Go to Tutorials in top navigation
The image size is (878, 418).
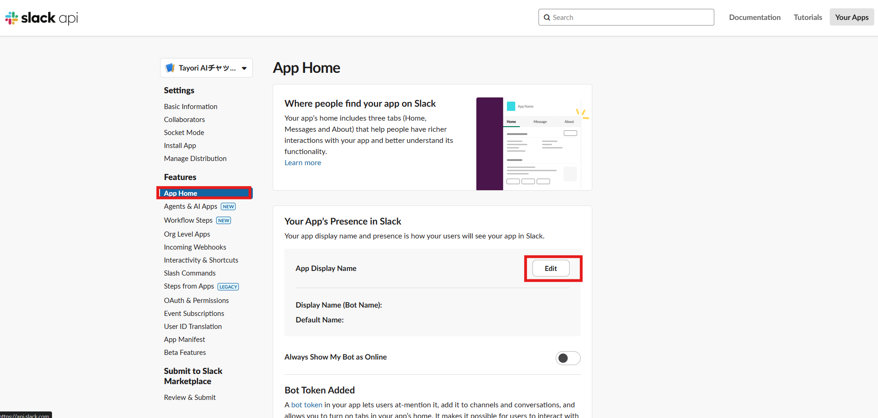(x=808, y=17)
